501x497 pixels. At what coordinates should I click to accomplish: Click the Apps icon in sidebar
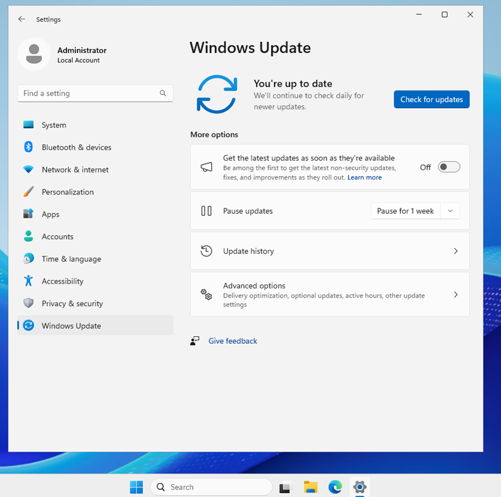point(29,214)
